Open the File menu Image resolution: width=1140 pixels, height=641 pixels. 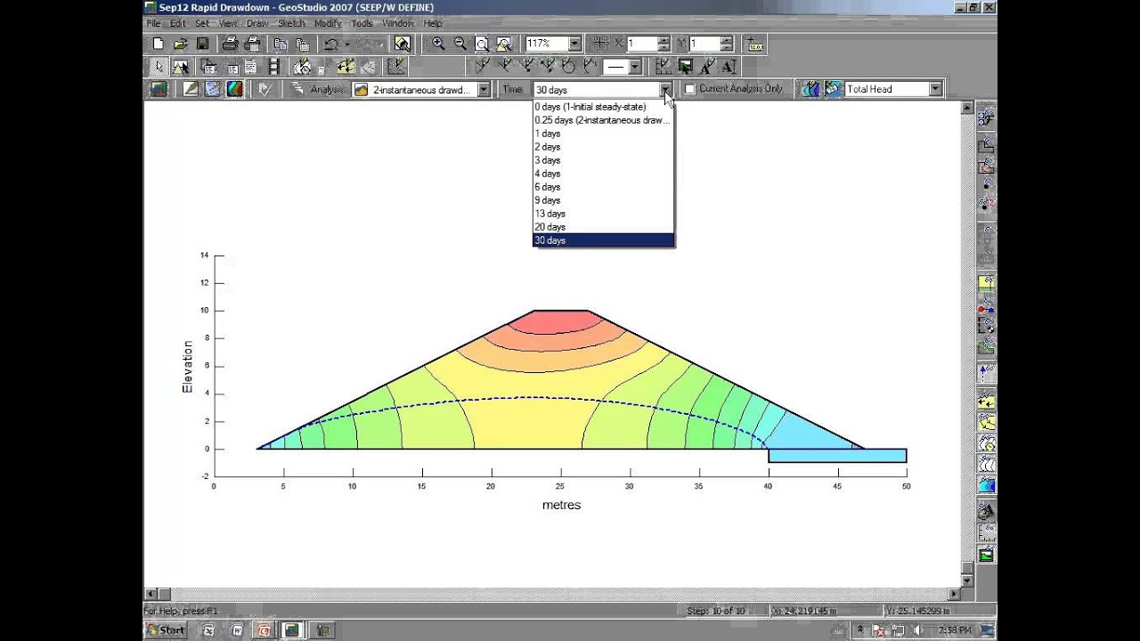point(153,23)
